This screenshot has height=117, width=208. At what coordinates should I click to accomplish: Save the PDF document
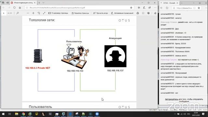143,13
